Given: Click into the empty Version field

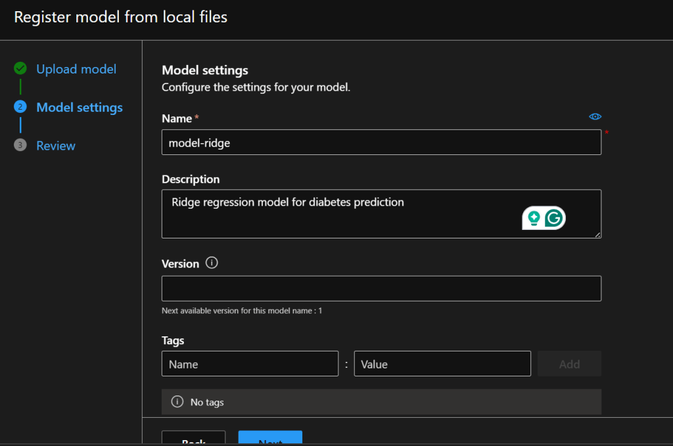Looking at the screenshot, I should coord(381,288).
